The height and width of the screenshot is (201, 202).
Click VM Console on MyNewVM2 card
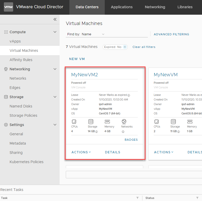[x=78, y=87]
